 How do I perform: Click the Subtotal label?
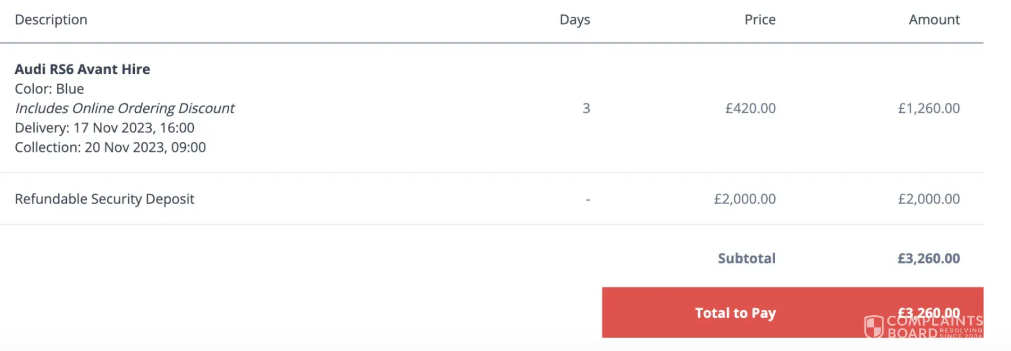coord(746,258)
